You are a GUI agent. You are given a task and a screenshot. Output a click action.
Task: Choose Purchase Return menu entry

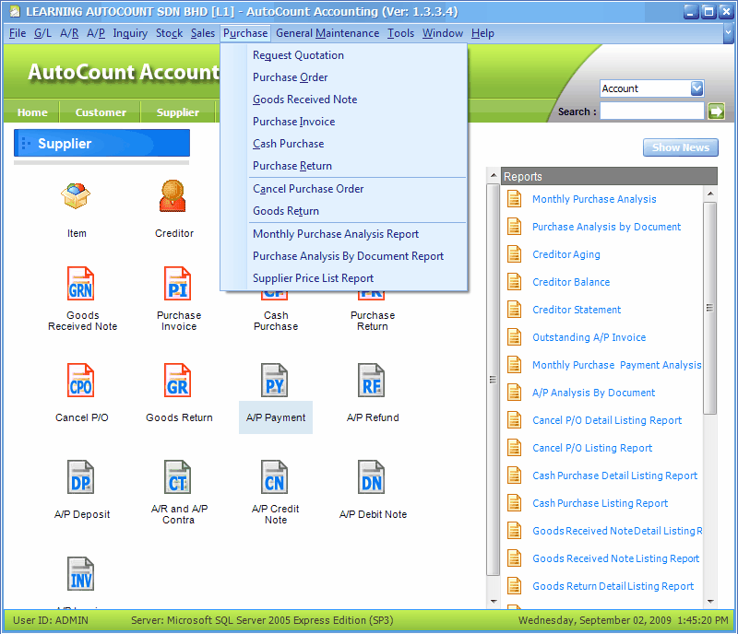[344, 166]
